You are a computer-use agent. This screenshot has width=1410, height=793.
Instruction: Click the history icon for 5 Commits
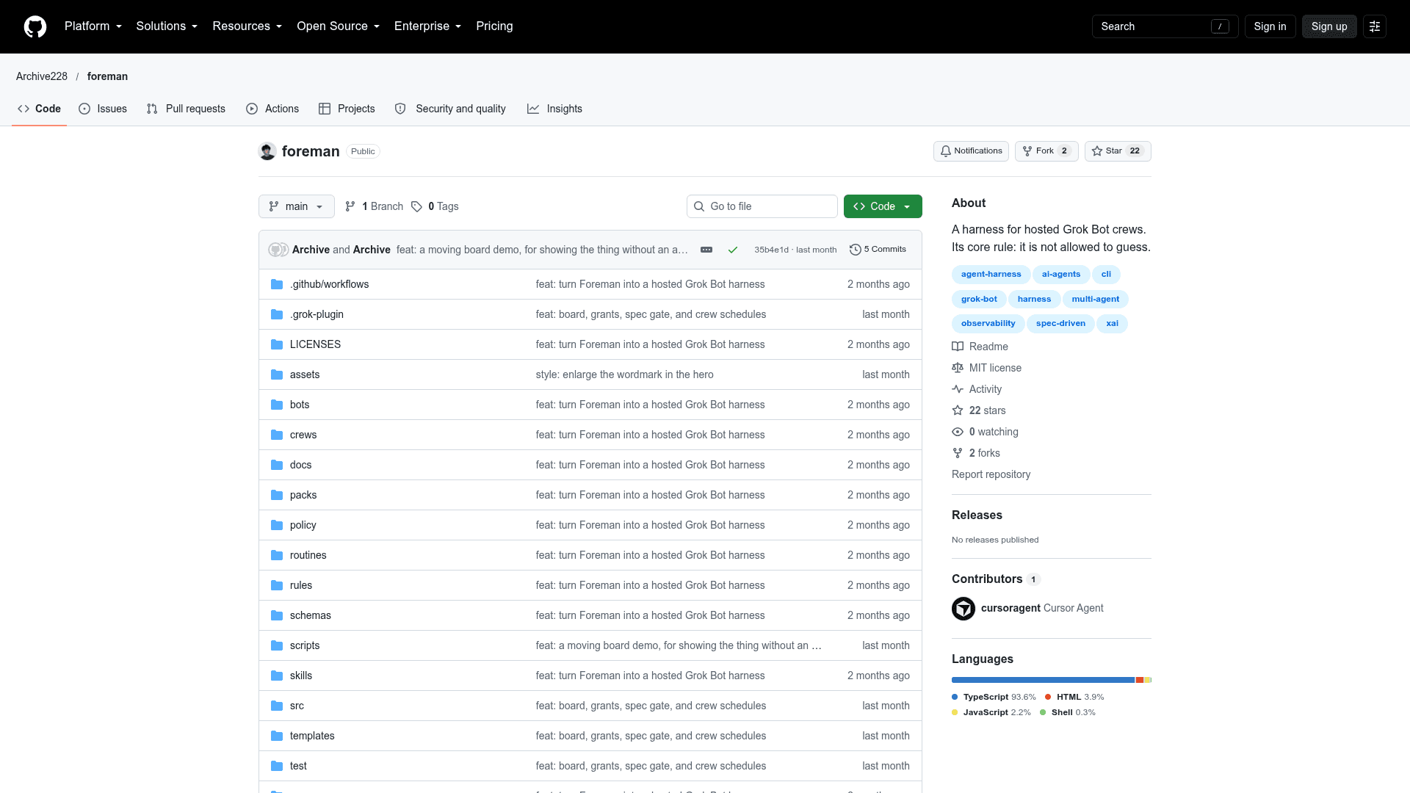[x=855, y=250]
